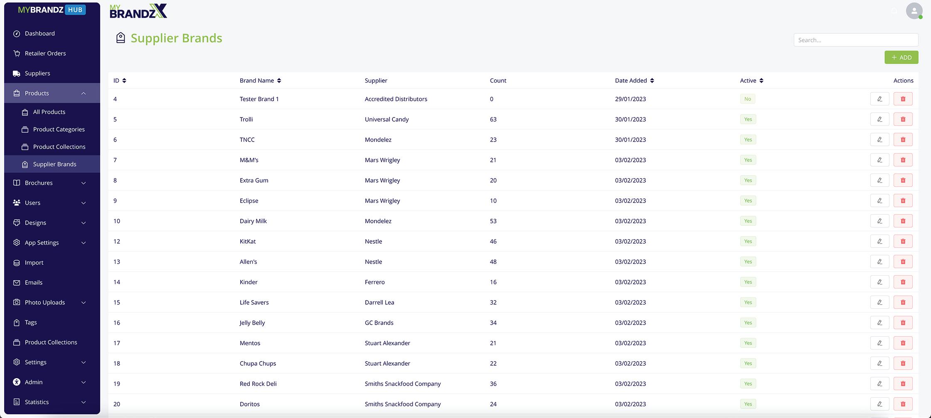Open the Tags page
The image size is (931, 418).
coord(52,322)
